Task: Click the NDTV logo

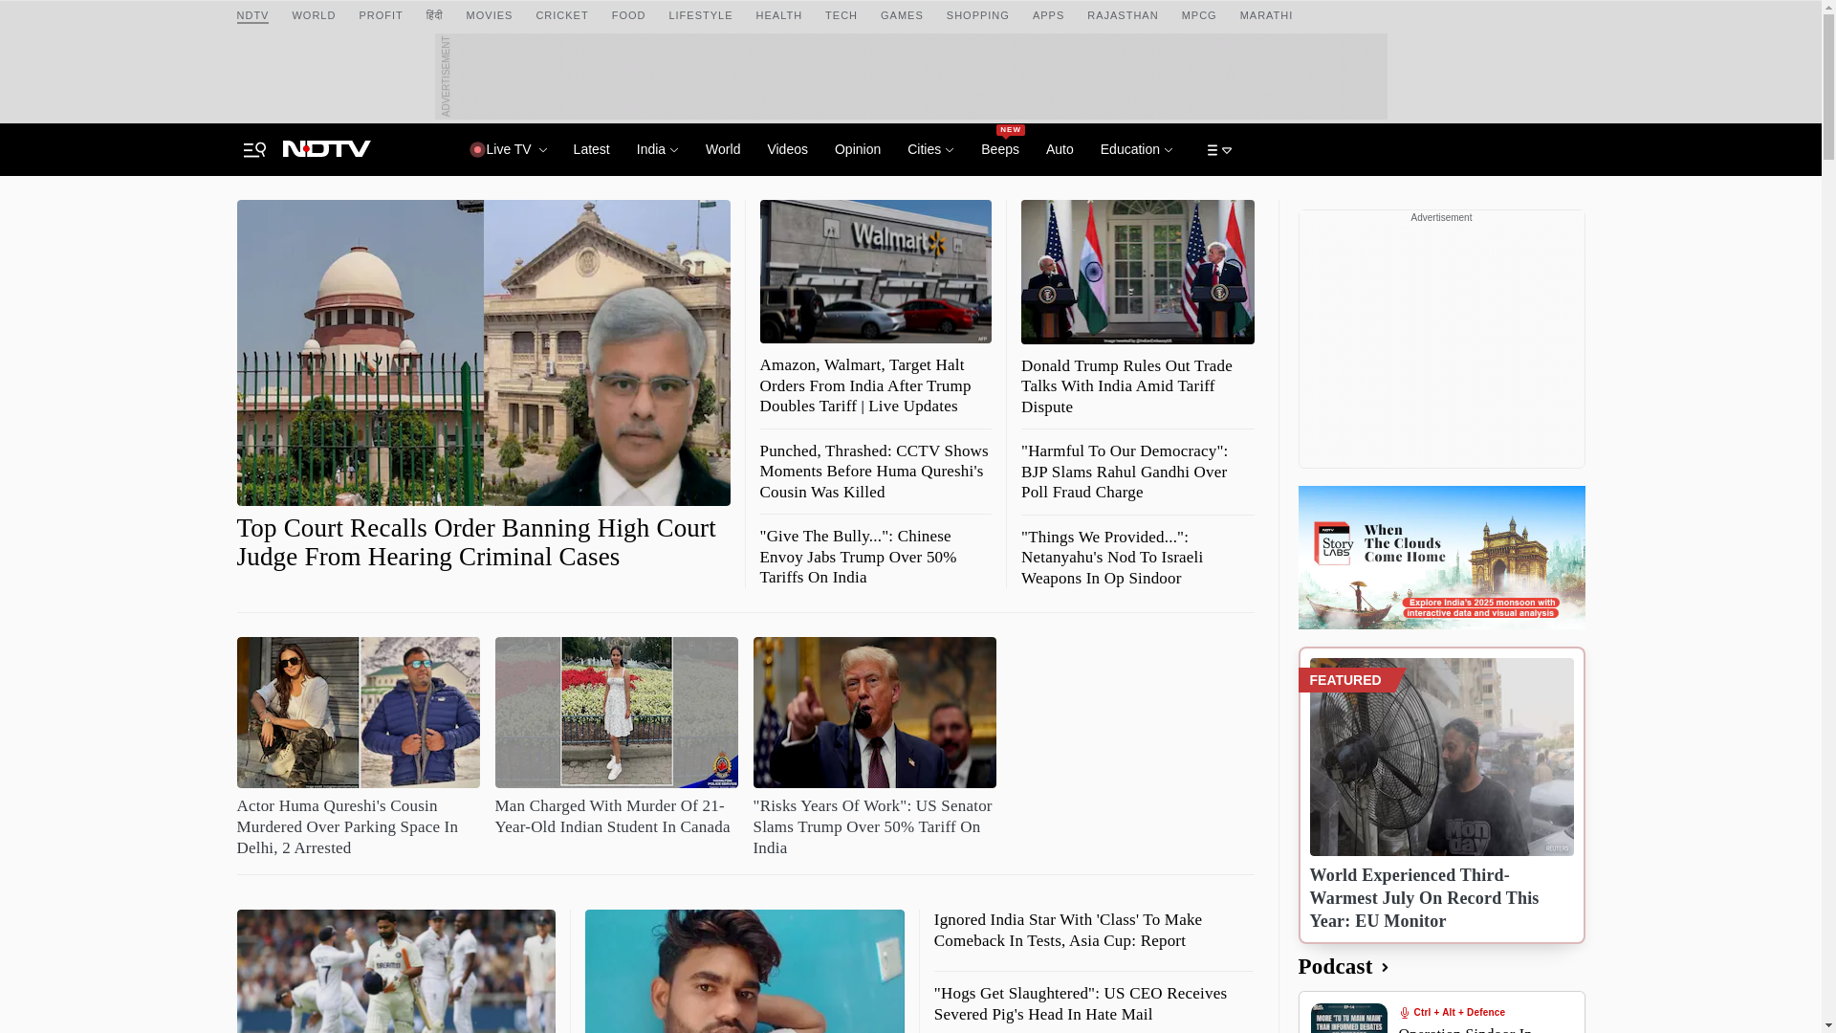Action: [x=327, y=149]
